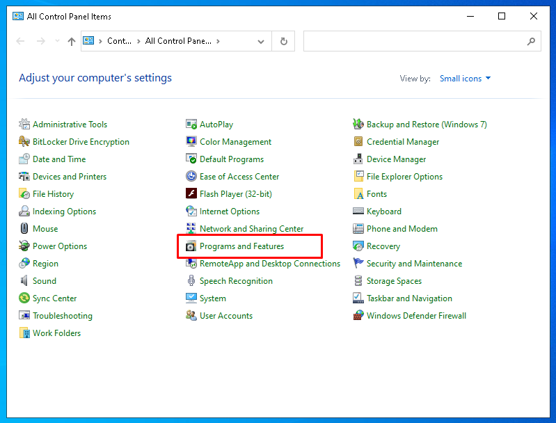Expand the address bar history dropdown

tap(261, 42)
